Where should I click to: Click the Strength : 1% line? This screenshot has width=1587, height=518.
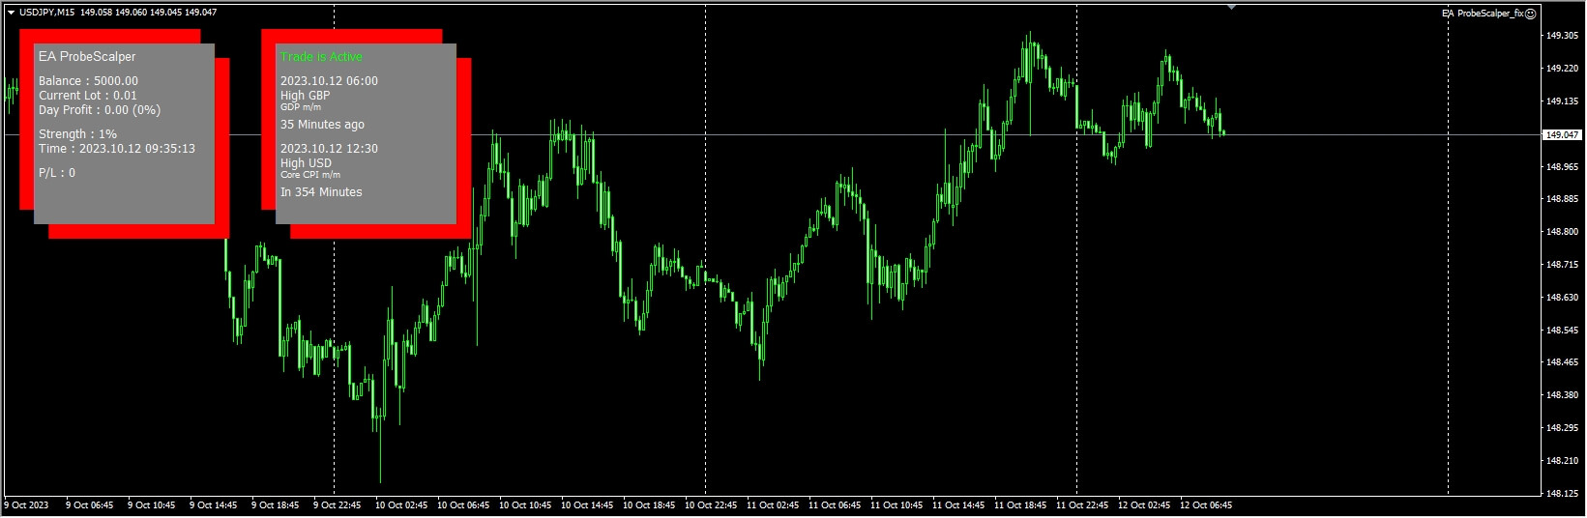pos(77,134)
